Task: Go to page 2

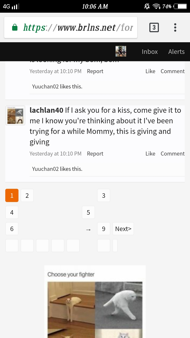Action: coord(27,195)
